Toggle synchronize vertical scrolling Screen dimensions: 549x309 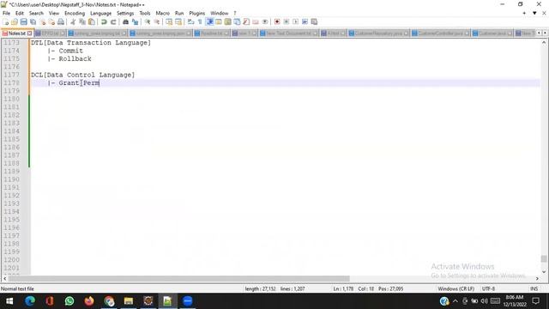click(x=169, y=22)
